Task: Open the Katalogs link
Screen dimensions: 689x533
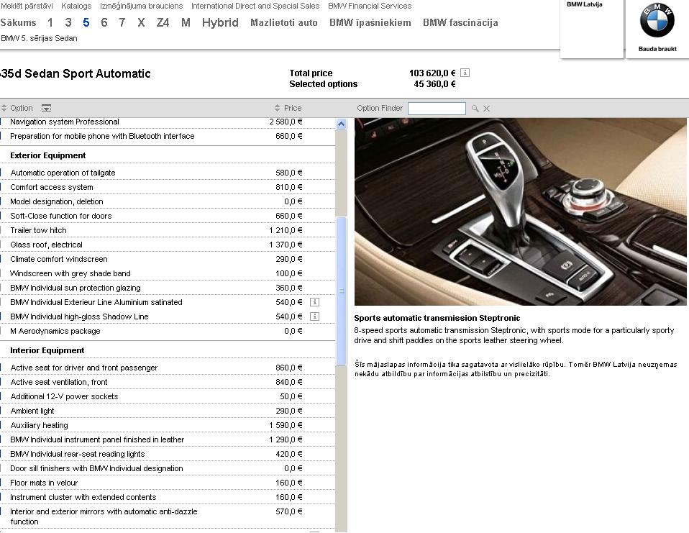Action: [76, 6]
